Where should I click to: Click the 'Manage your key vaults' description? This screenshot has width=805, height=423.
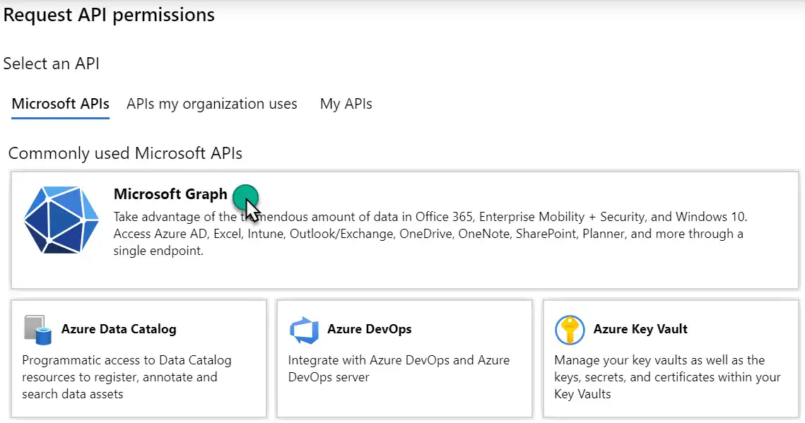pos(667,377)
